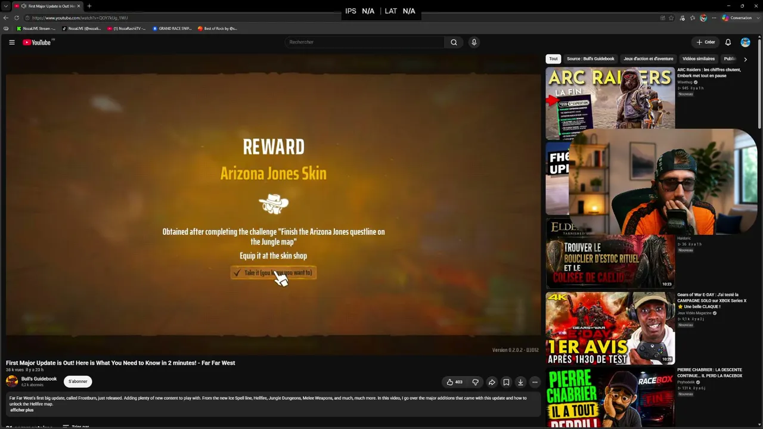Open the Pierre Chabrier thumbnail
Screen dimensions: 763x429
click(610, 397)
